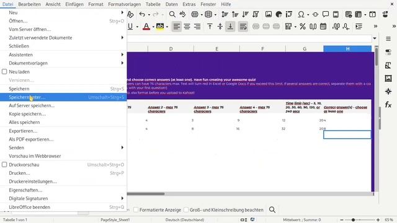Open sidebar Gallery icon
The width and height of the screenshot is (397, 223).
click(388, 79)
